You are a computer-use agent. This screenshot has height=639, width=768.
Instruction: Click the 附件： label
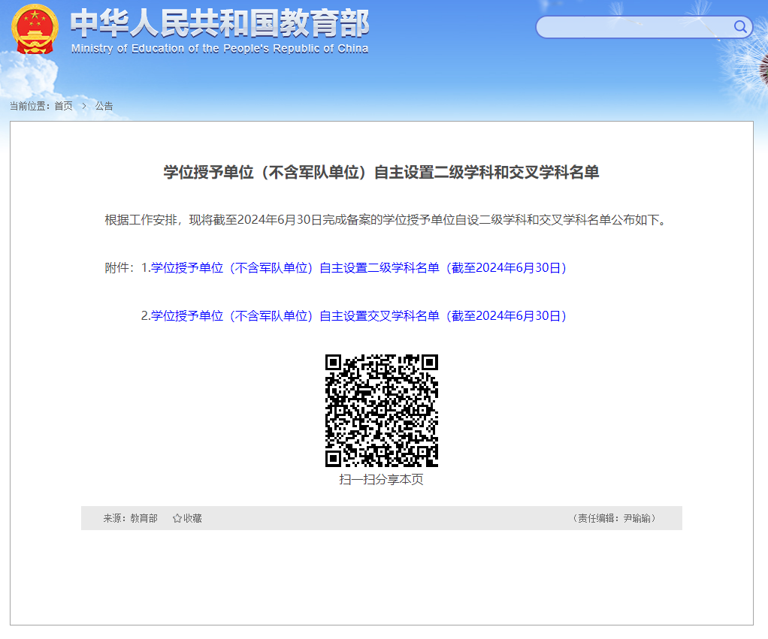point(120,268)
